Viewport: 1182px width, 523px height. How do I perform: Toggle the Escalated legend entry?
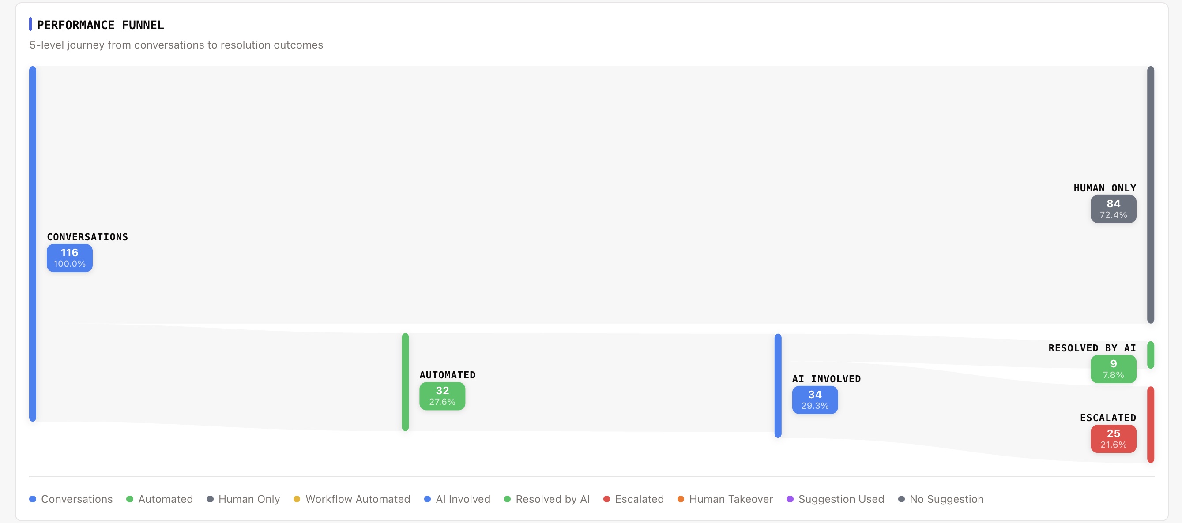(x=633, y=499)
